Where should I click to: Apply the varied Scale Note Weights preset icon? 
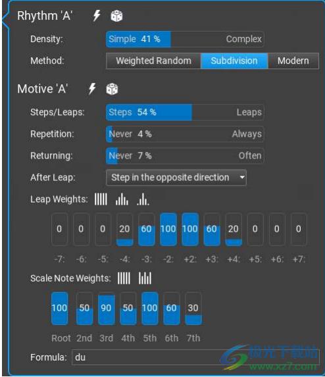coord(145,278)
